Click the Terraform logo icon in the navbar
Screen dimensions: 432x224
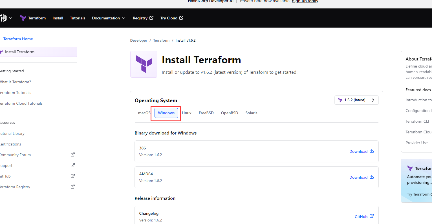tap(23, 18)
